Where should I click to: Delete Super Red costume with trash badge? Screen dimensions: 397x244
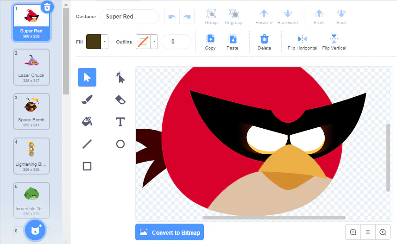tap(47, 7)
